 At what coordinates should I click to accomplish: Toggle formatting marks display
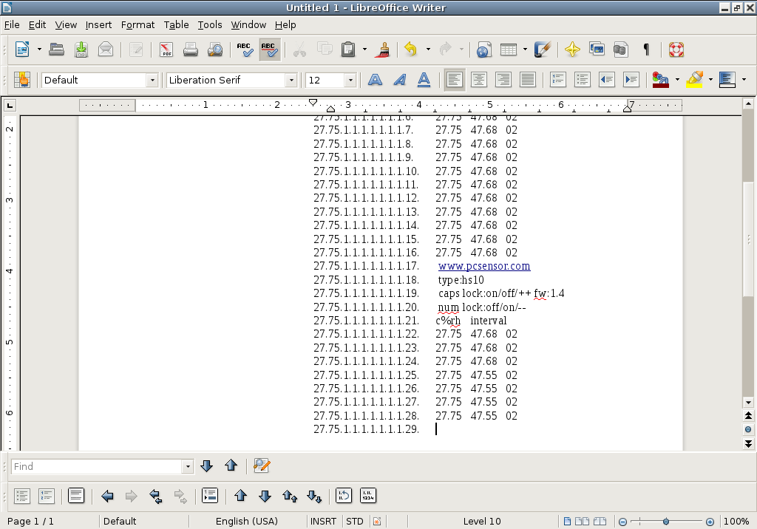click(x=647, y=50)
